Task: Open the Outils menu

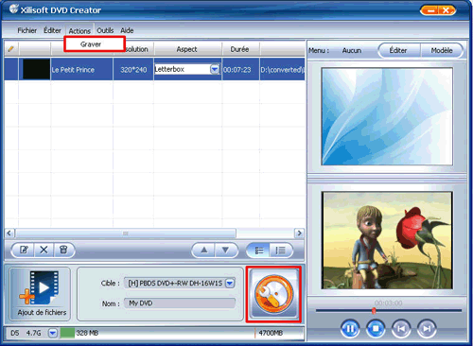Action: [x=105, y=30]
